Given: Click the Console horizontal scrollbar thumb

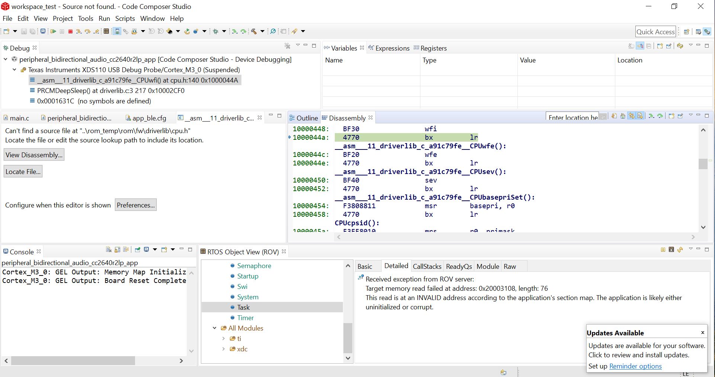Looking at the screenshot, I should [x=73, y=361].
